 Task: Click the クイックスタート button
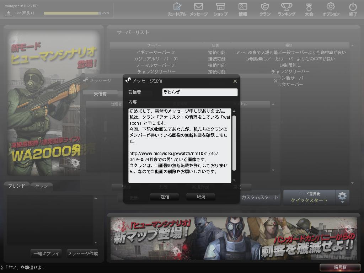309,197
